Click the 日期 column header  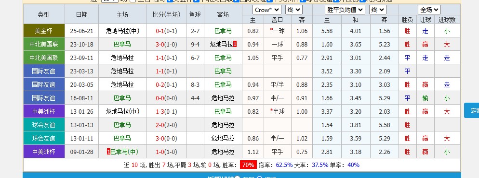coord(81,14)
